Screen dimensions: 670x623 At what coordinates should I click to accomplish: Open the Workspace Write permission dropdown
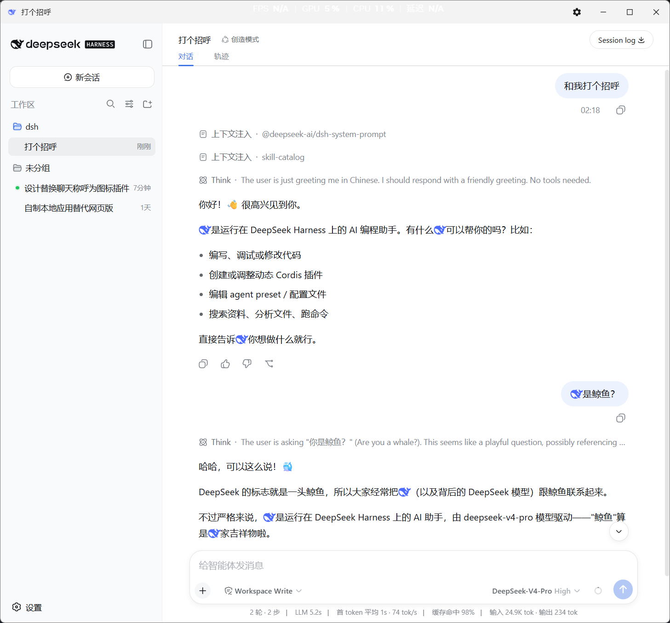(x=263, y=591)
